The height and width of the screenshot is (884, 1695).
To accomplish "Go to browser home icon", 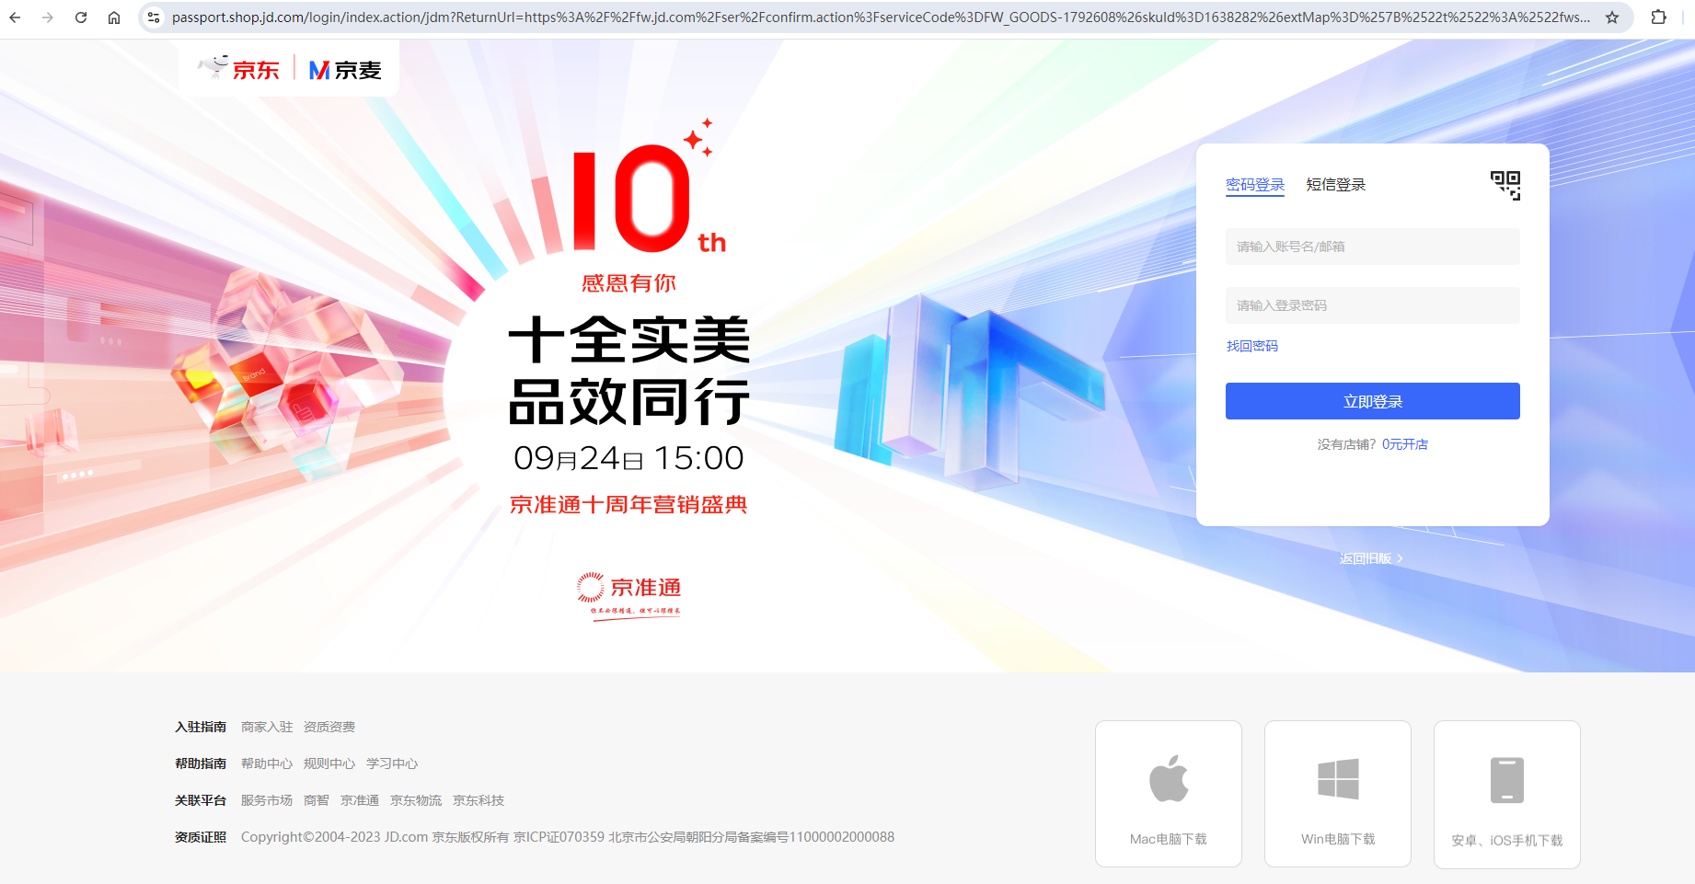I will (x=114, y=17).
